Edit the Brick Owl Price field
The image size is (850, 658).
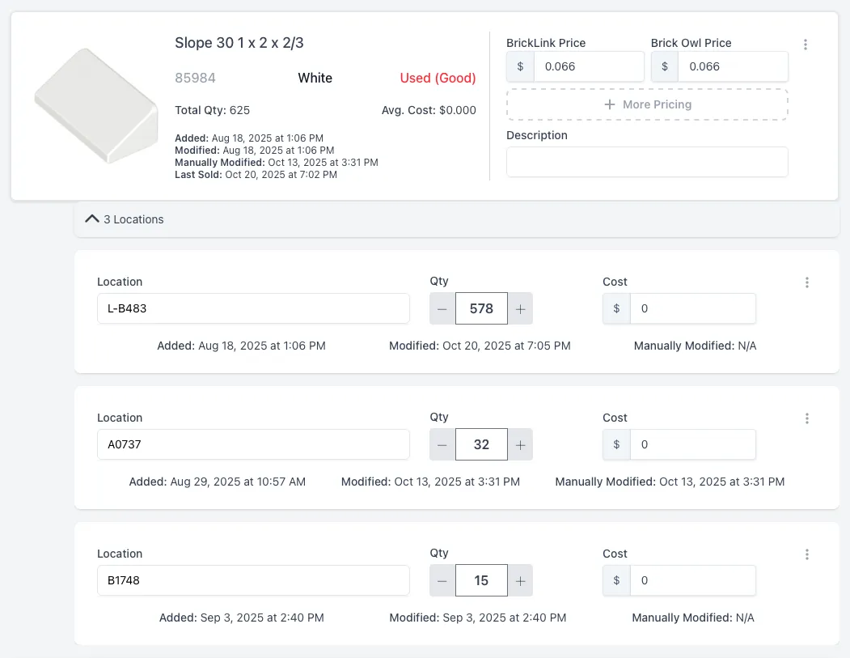click(x=733, y=66)
